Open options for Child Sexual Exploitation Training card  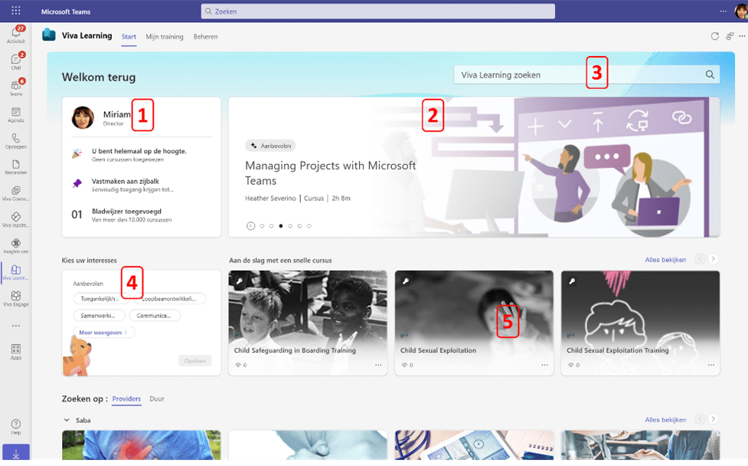pyautogui.click(x=711, y=365)
